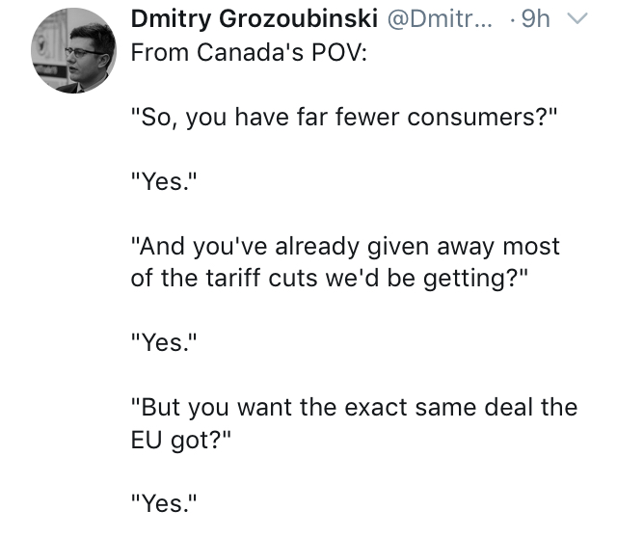Click the truncated @Dmitr... handle
The height and width of the screenshot is (537, 617).
tap(440, 18)
